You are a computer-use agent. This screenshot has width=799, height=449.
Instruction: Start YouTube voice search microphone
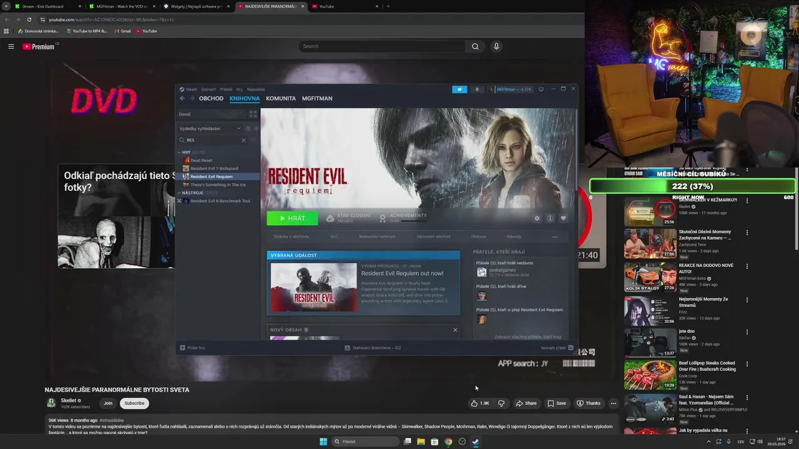[x=496, y=46]
